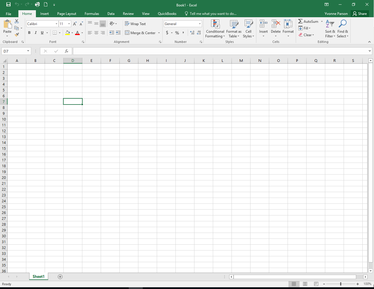The height and width of the screenshot is (289, 374).
Task: Expand the Calibri font name dropdown
Action: point(56,24)
